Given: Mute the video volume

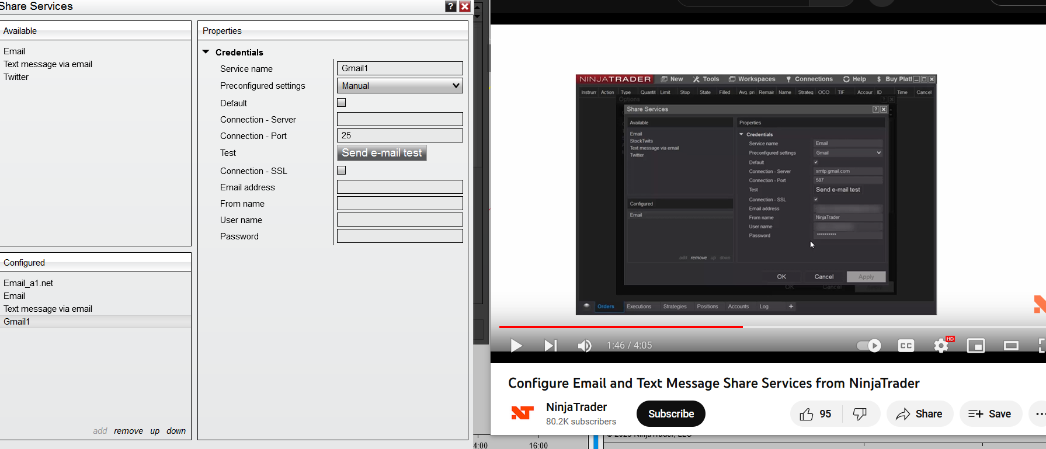Looking at the screenshot, I should 584,346.
